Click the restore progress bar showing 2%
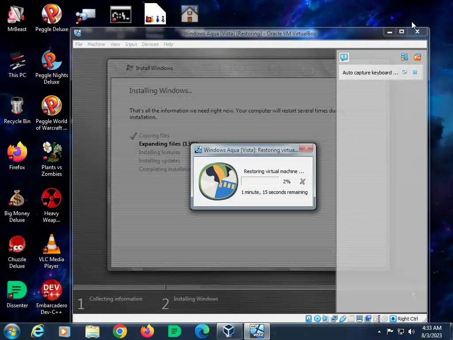Viewport: 453px width, 340px height. click(x=260, y=181)
